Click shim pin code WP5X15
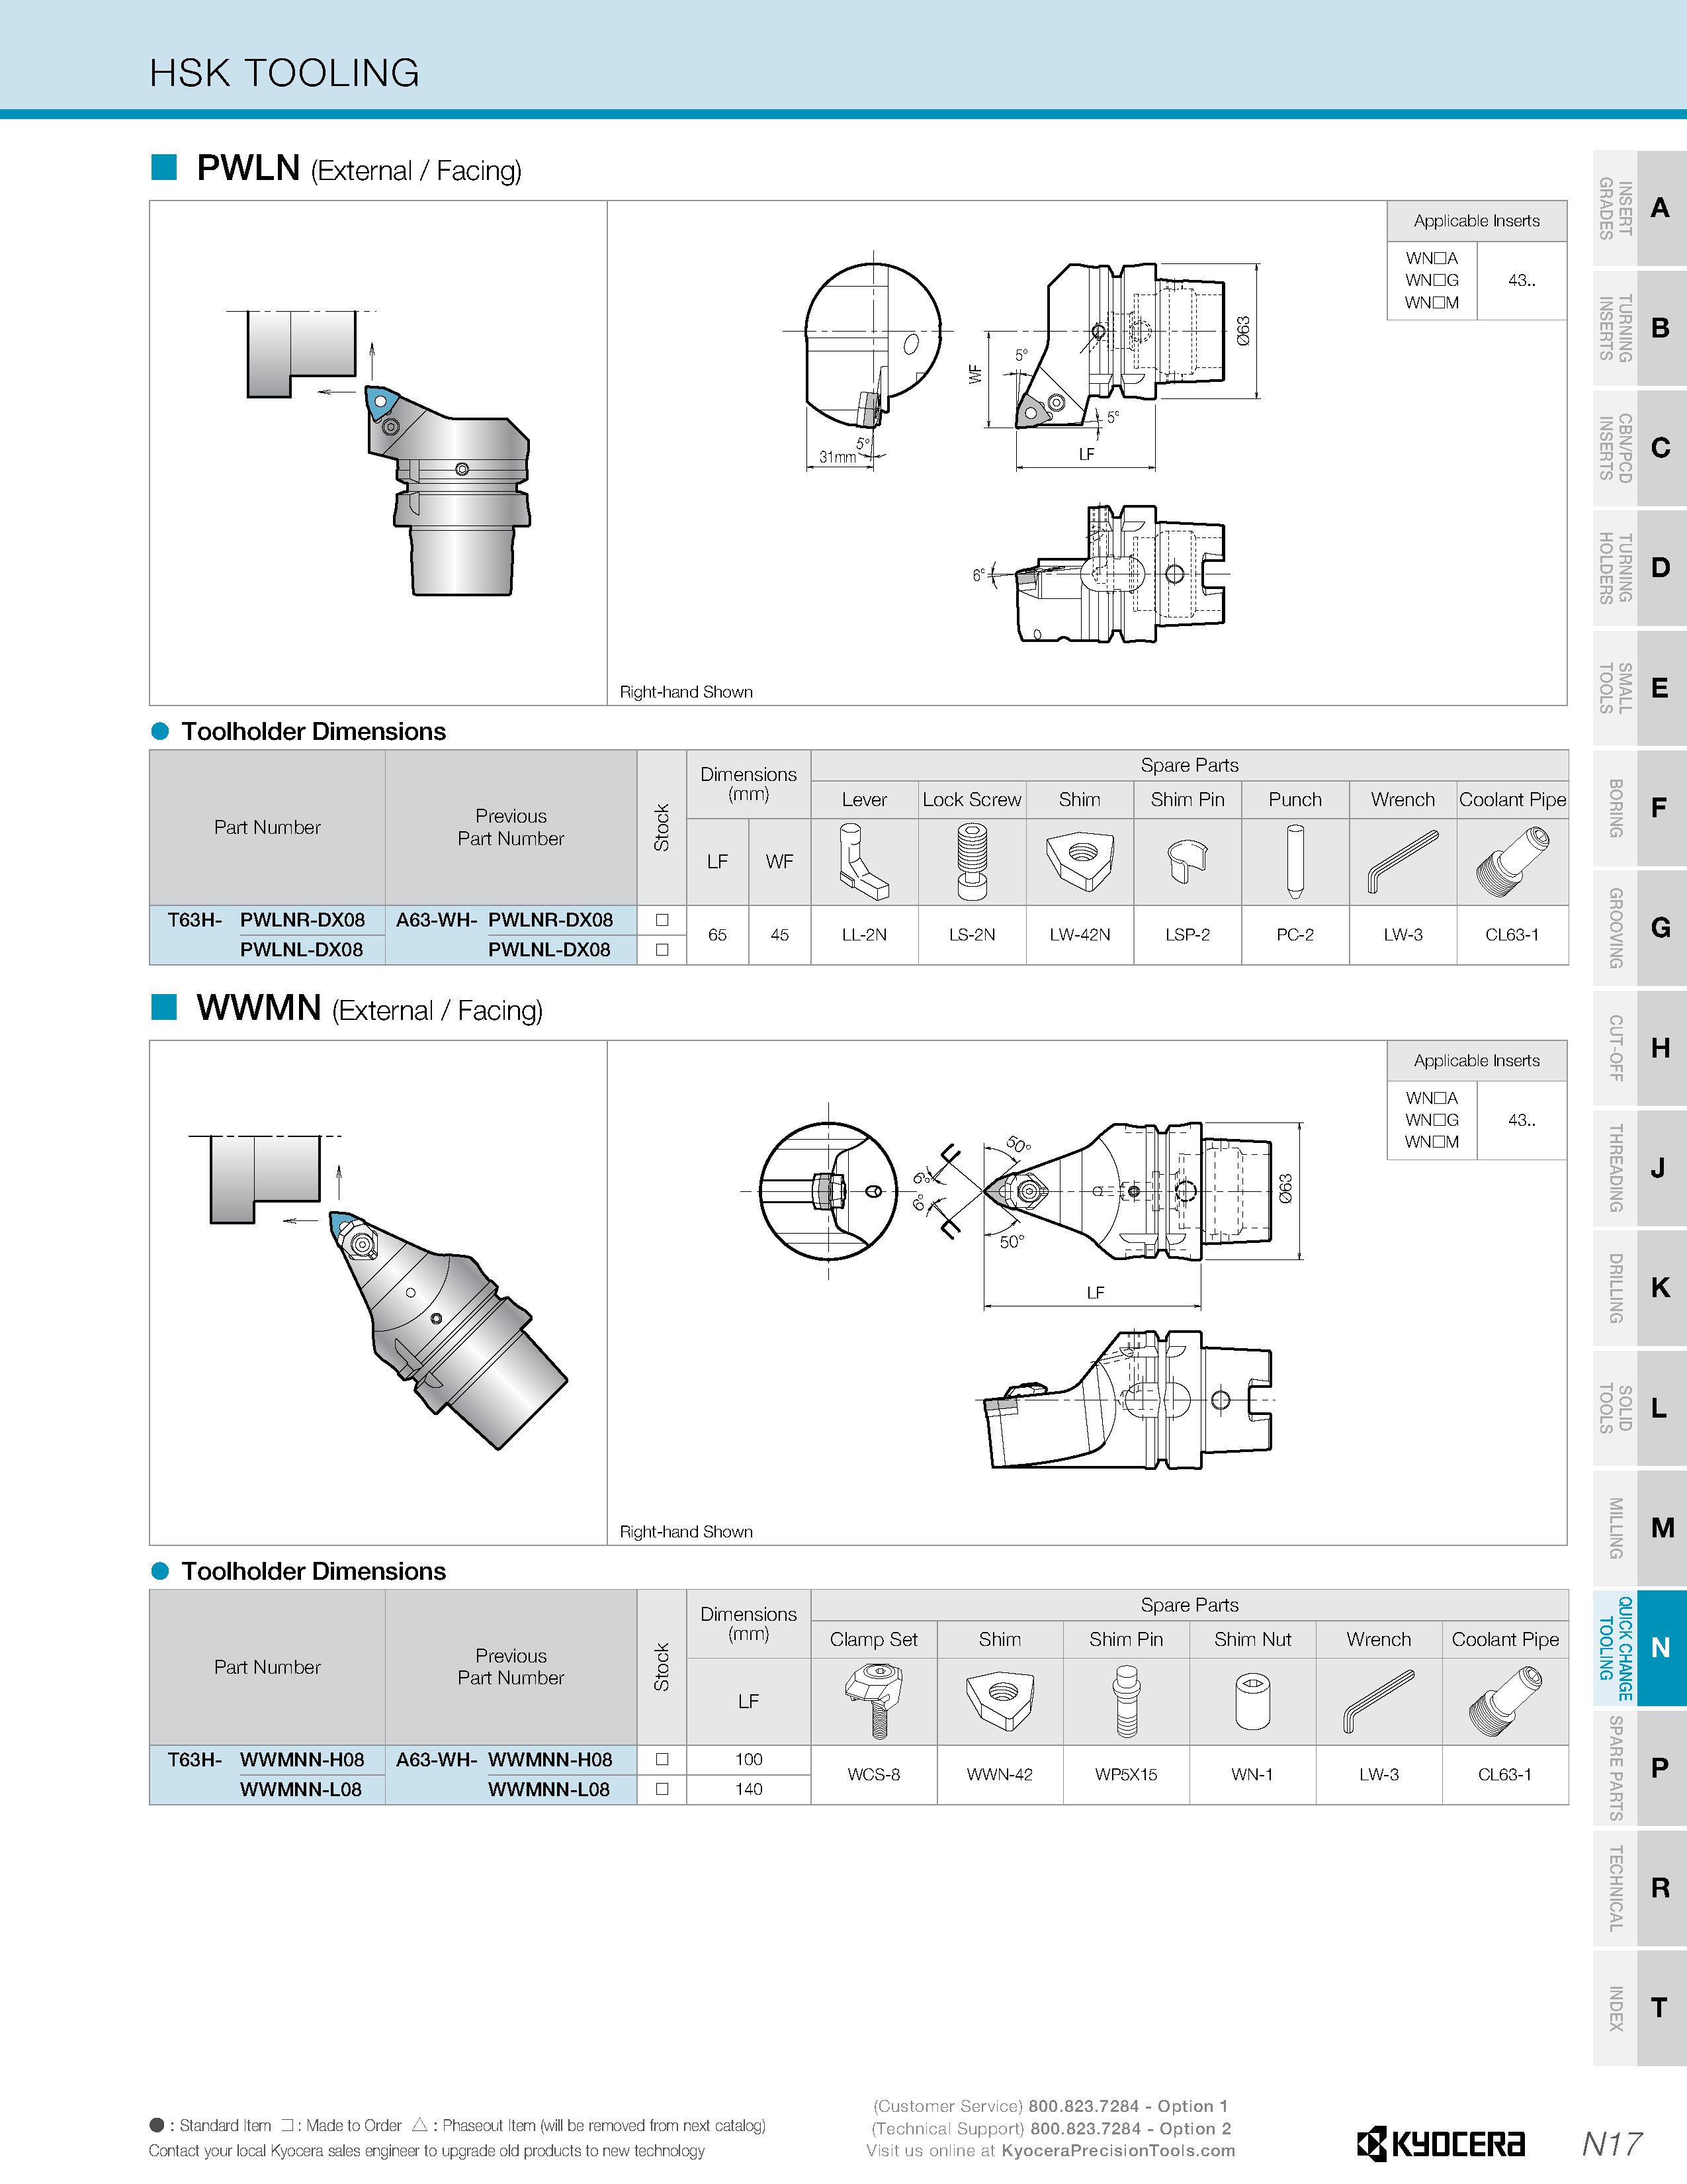Viewport: 1687px width, 2184px height. click(x=1125, y=1775)
